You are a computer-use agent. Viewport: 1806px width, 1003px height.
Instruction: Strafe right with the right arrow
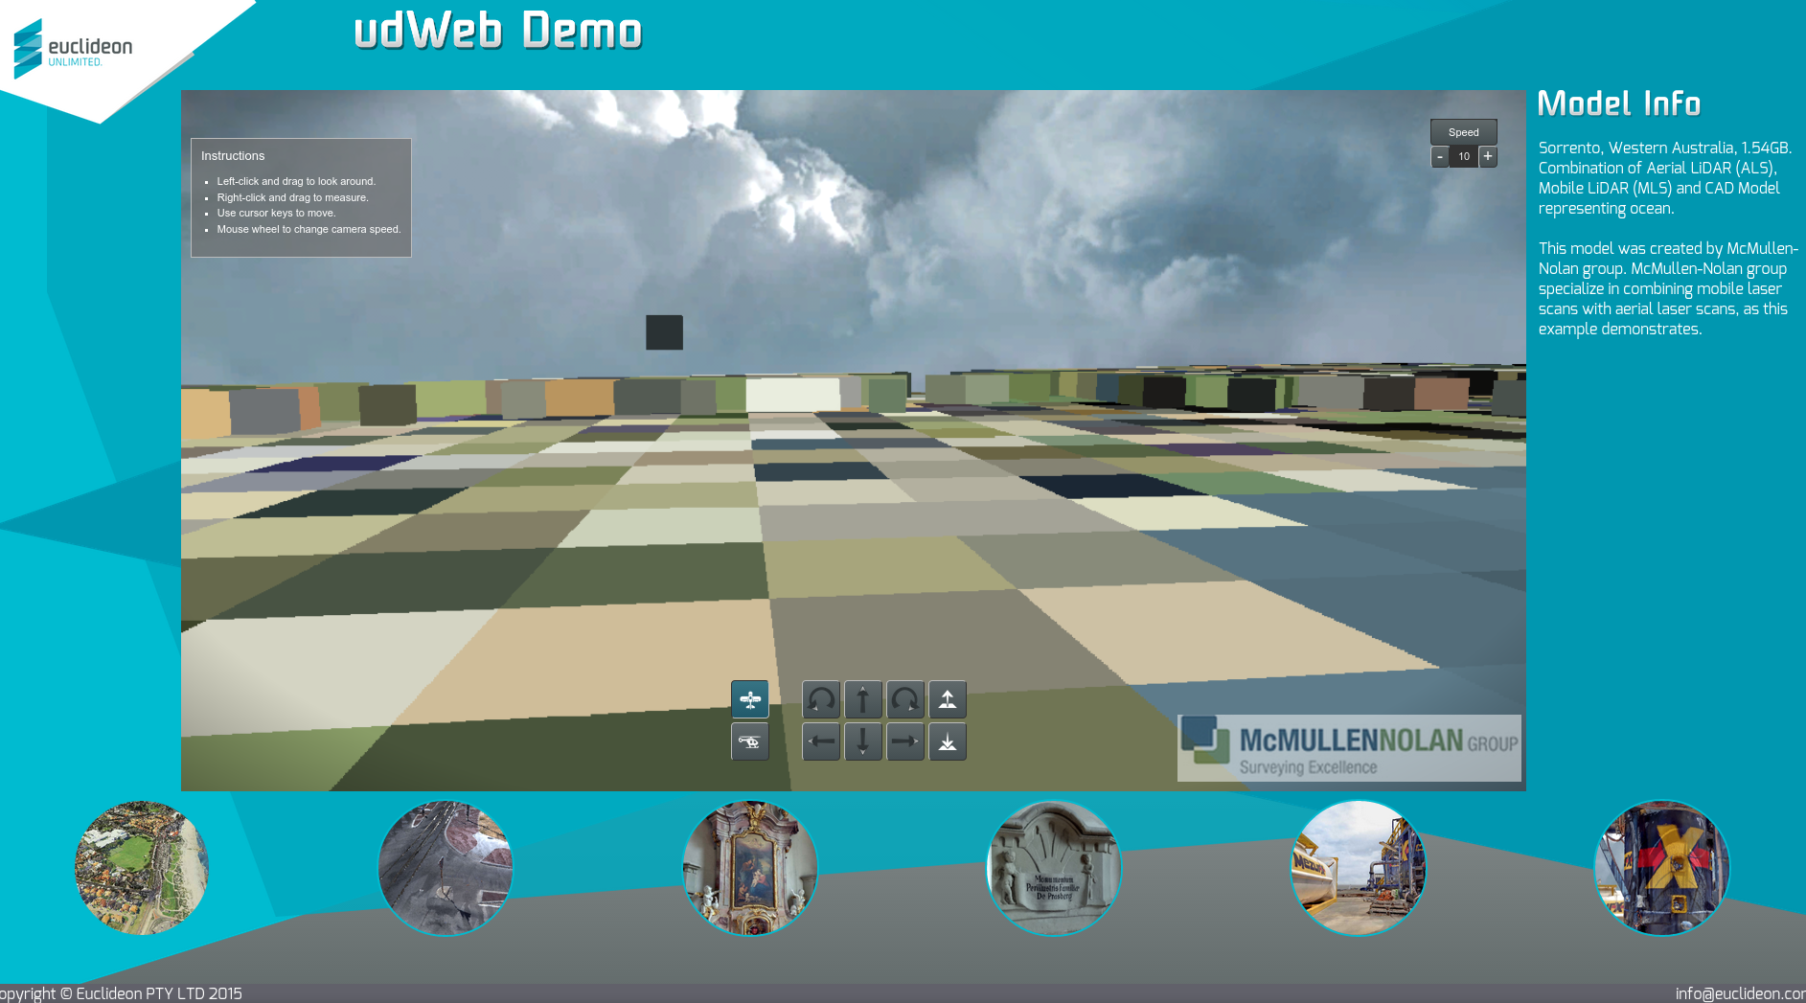click(905, 741)
